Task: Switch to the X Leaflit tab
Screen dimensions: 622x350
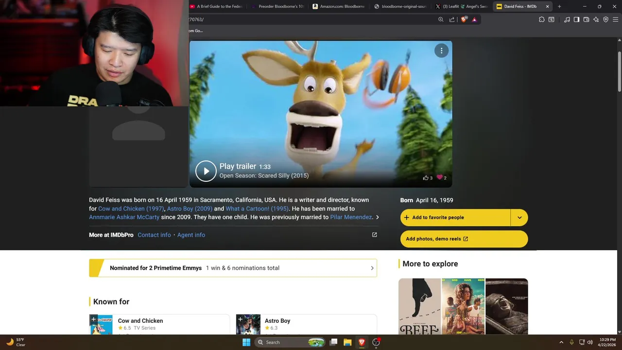Action: point(461,6)
